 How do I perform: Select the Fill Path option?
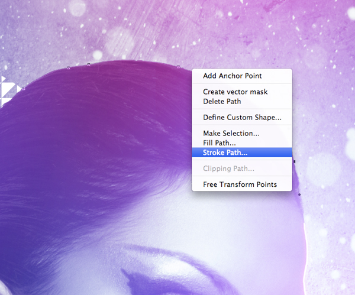219,142
